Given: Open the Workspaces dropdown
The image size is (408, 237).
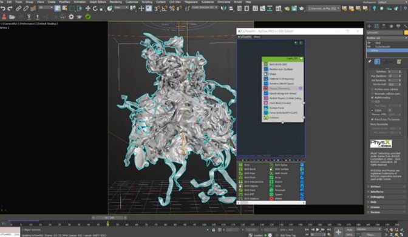Looking at the screenshot, I should 392,2.
